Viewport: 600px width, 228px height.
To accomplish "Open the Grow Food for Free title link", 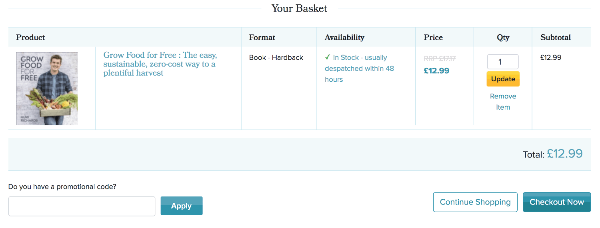I will (160, 64).
